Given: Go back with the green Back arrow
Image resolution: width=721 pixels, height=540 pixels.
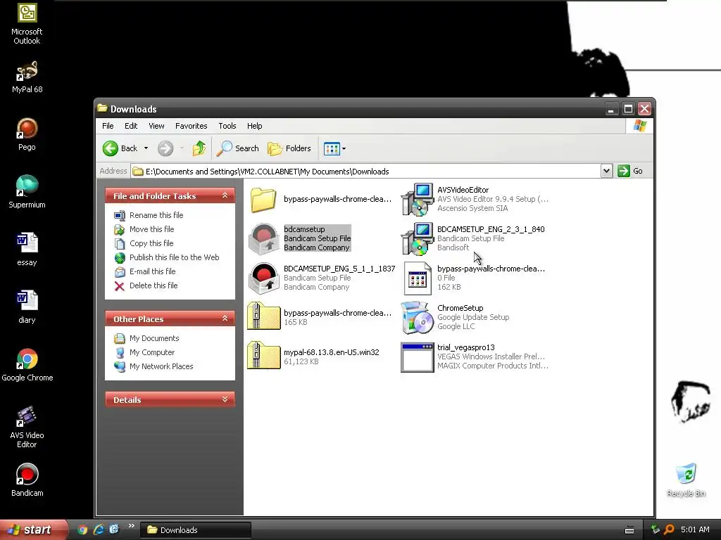Looking at the screenshot, I should tap(120, 148).
